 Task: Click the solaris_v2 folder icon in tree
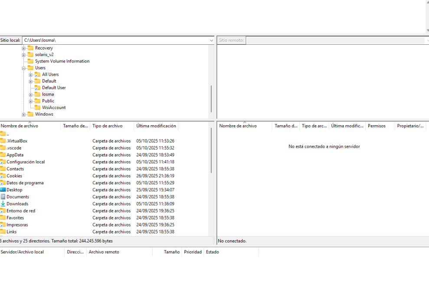click(30, 55)
